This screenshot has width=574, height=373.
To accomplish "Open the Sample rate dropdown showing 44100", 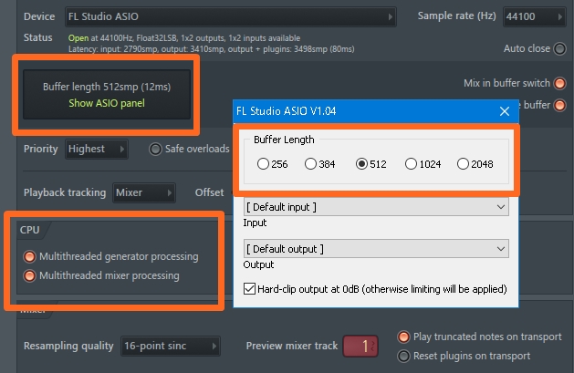I will point(534,16).
